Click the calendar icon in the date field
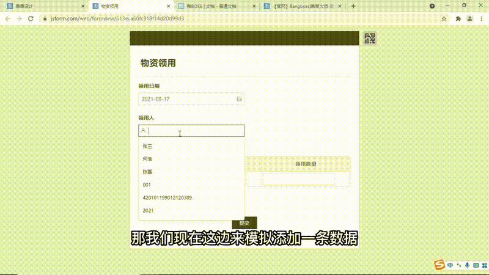 point(239,99)
